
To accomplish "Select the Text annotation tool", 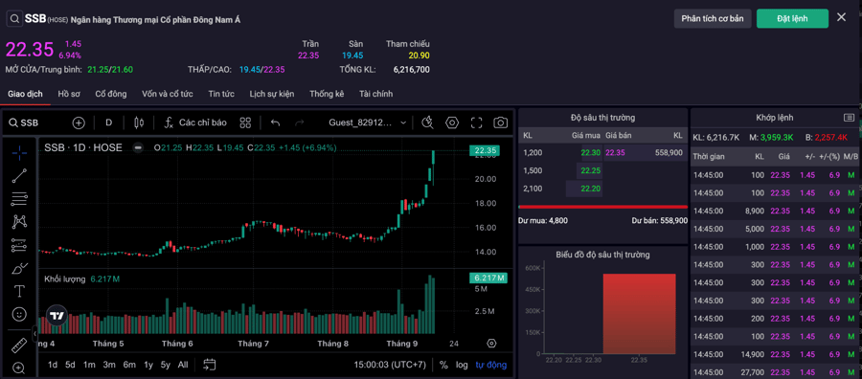I will [x=19, y=291].
